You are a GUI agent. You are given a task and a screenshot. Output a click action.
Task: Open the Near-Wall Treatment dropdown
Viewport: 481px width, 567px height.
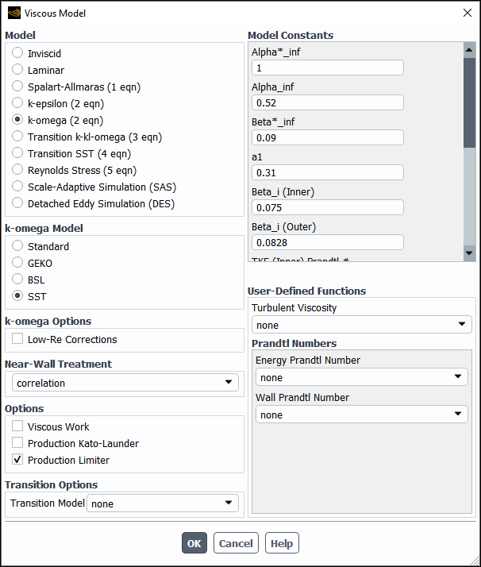(125, 383)
